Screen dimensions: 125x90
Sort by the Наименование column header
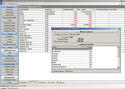[x=32, y=9]
